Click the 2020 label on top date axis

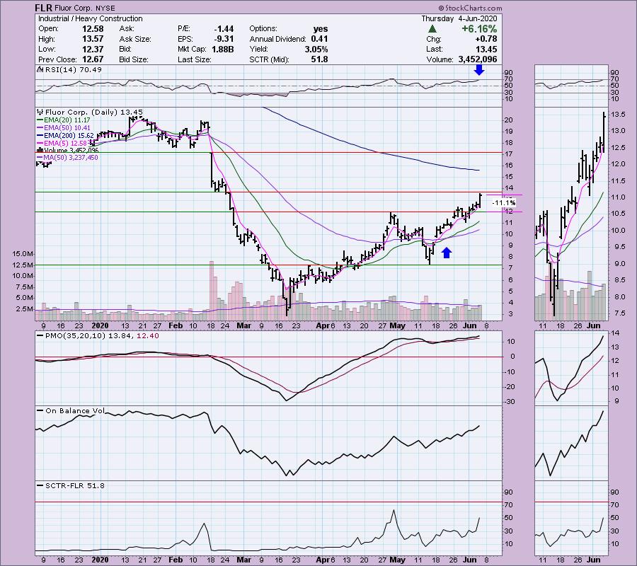coord(100,325)
